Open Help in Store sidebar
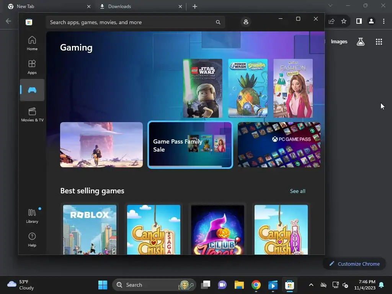 click(32, 240)
